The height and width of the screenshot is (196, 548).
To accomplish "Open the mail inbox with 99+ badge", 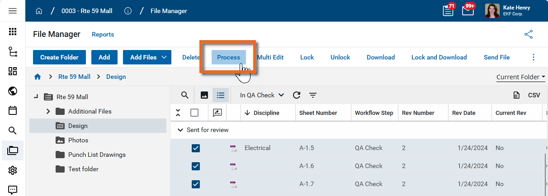I will 468,11.
